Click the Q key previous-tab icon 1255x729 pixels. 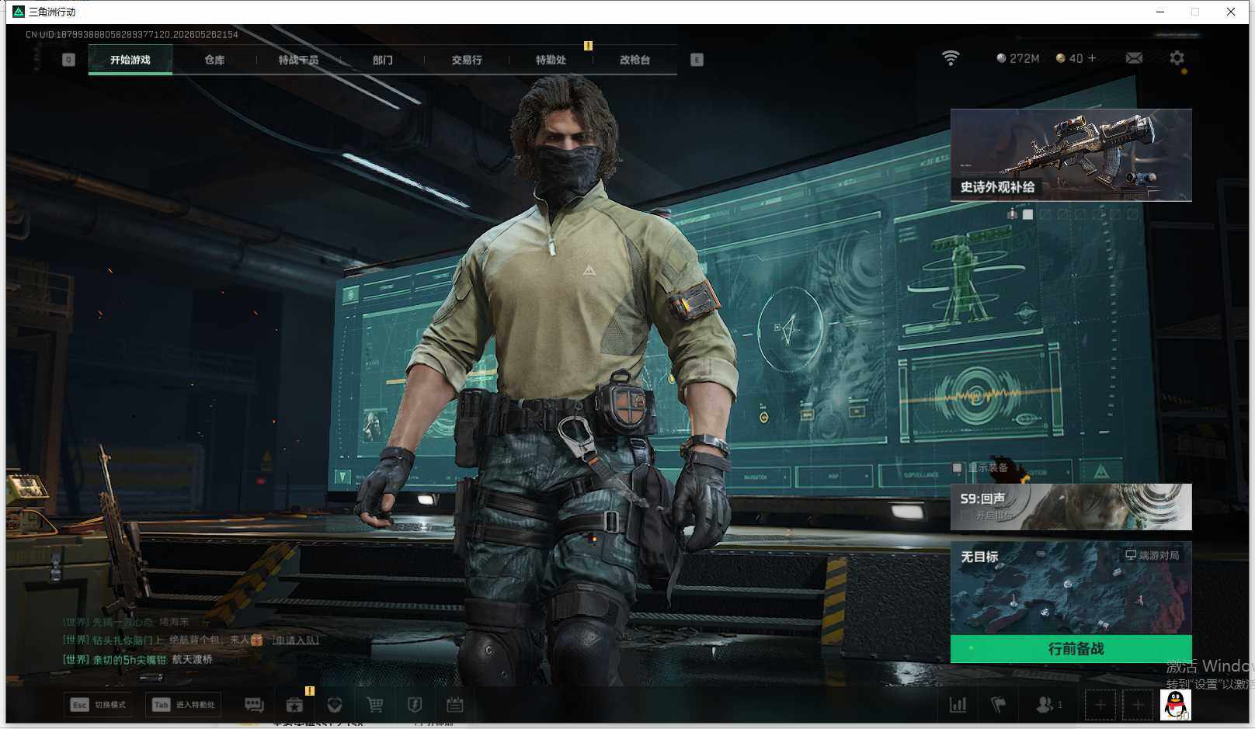click(68, 60)
